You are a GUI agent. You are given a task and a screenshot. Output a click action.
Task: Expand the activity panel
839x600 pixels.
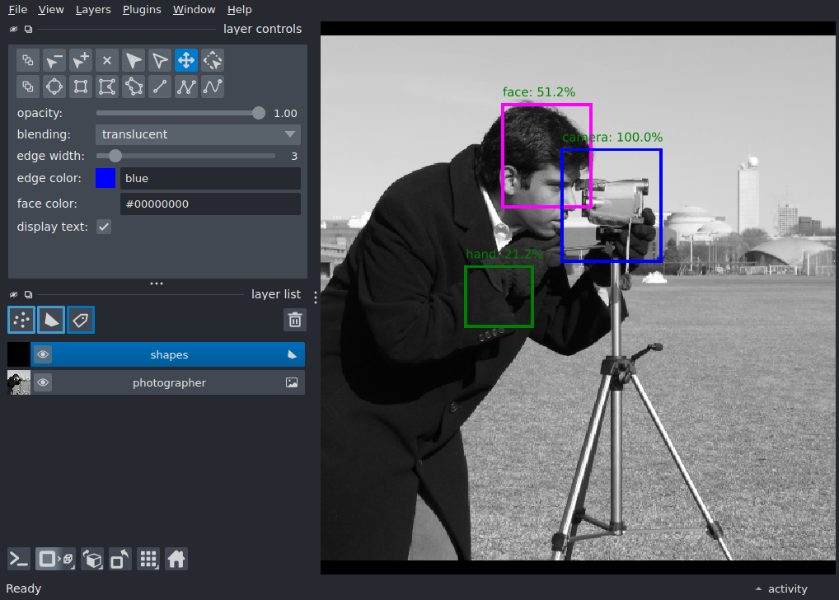[x=781, y=588]
